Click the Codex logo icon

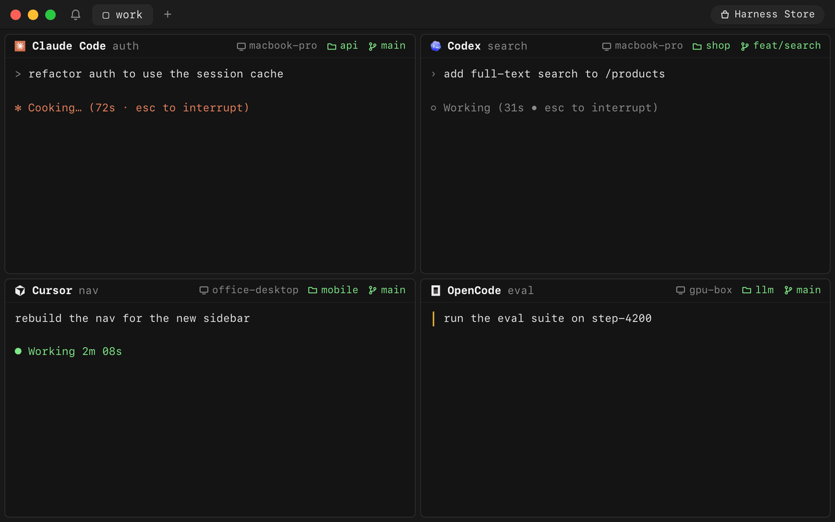(x=436, y=46)
